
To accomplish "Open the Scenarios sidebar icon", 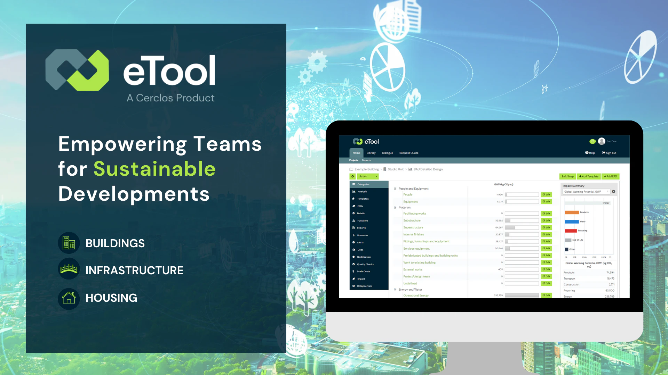I will 353,235.
